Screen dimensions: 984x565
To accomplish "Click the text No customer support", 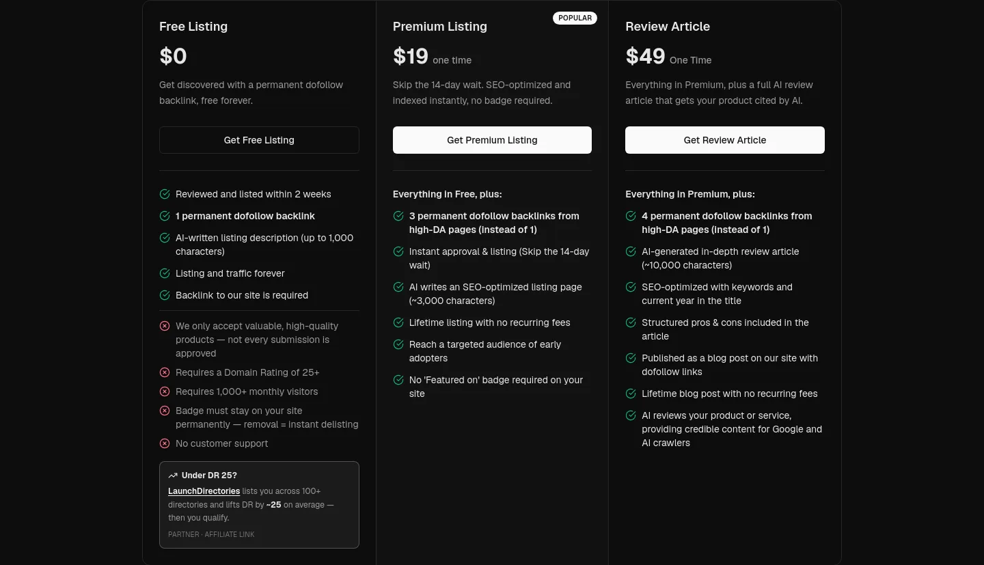I will coord(222,443).
